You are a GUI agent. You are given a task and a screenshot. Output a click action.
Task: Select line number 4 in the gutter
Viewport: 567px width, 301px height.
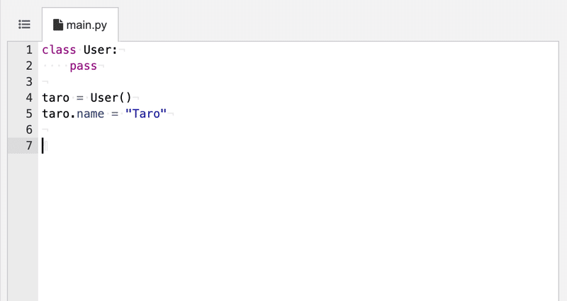(x=28, y=98)
